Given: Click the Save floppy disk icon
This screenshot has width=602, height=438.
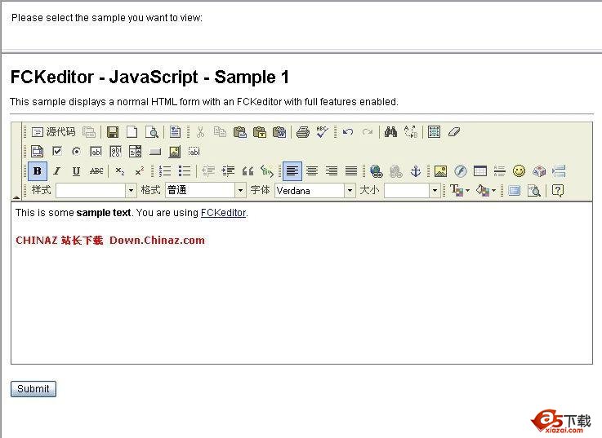Looking at the screenshot, I should [113, 132].
